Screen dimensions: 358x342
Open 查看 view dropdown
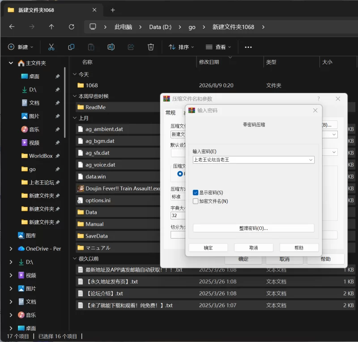pyautogui.click(x=218, y=47)
